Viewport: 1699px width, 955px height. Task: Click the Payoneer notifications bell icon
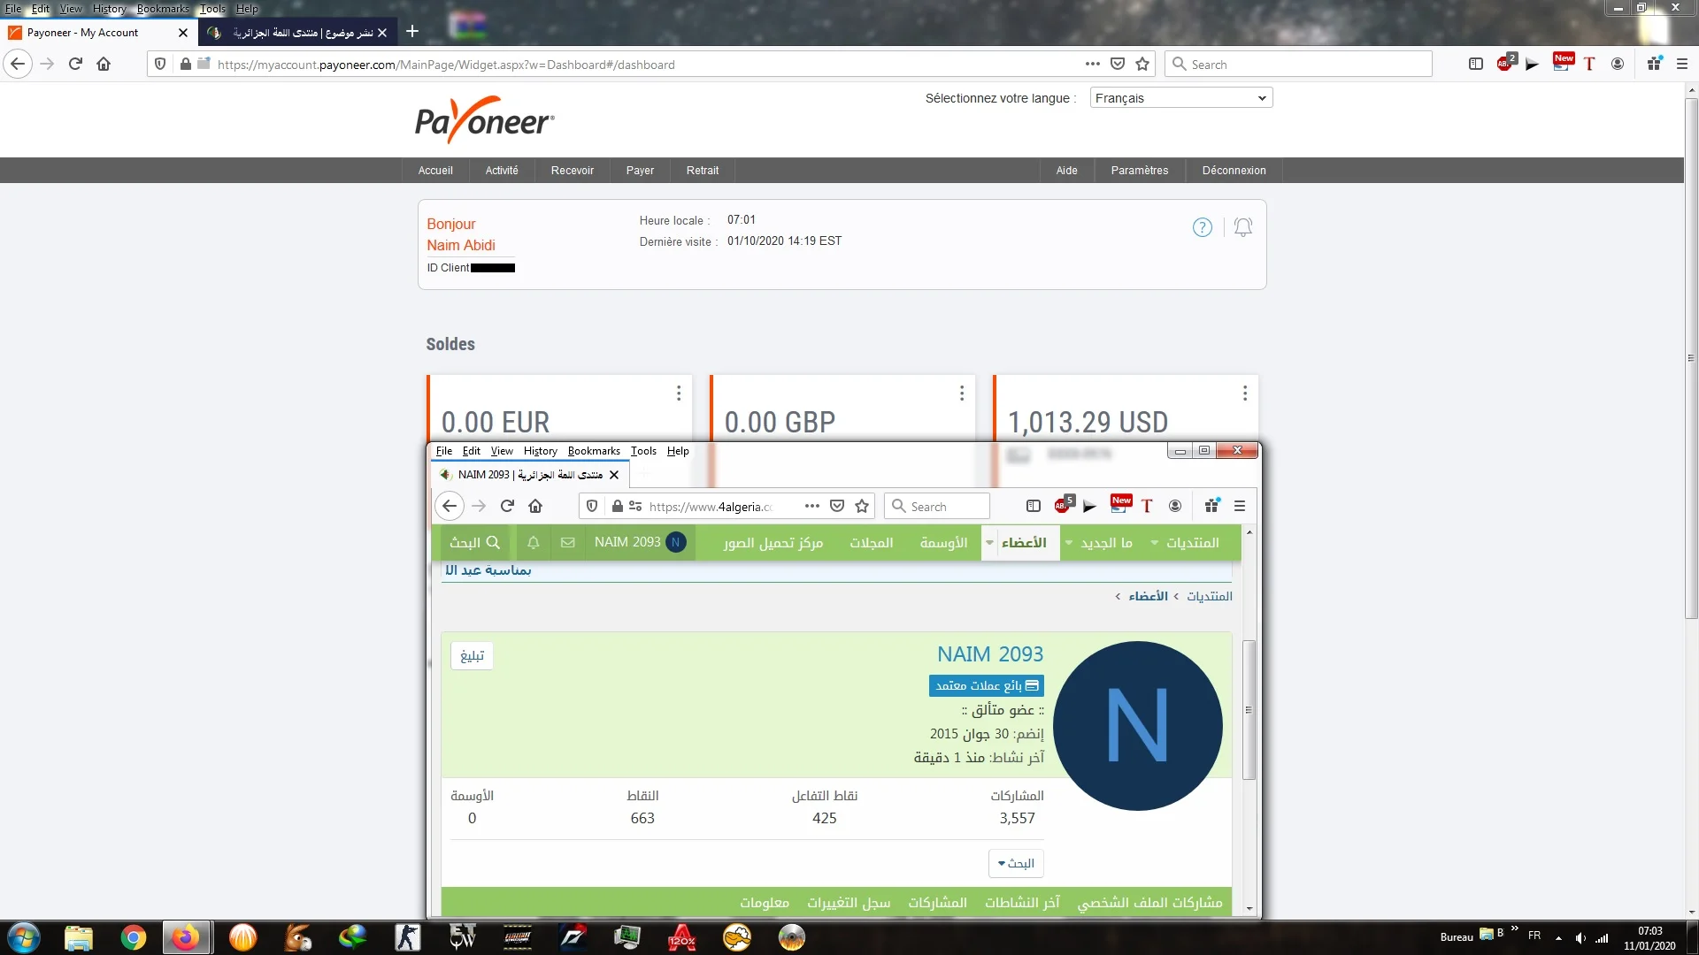pyautogui.click(x=1242, y=227)
